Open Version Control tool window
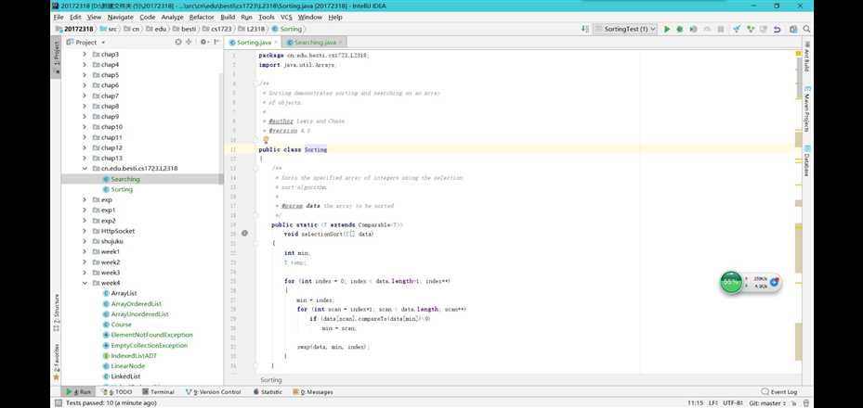The image size is (863, 408). click(x=213, y=392)
